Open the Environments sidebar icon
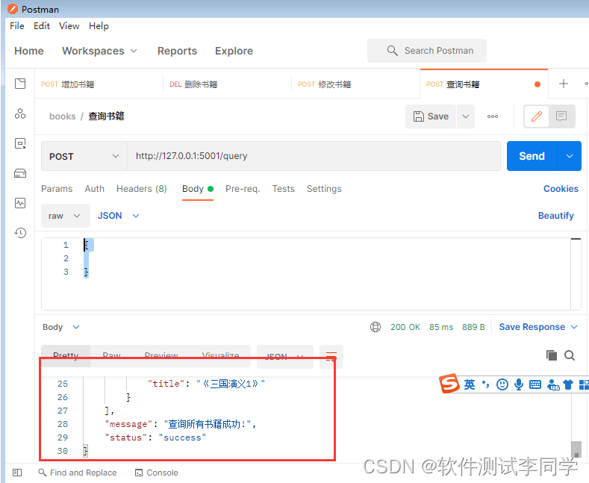589x483 pixels. (20, 143)
